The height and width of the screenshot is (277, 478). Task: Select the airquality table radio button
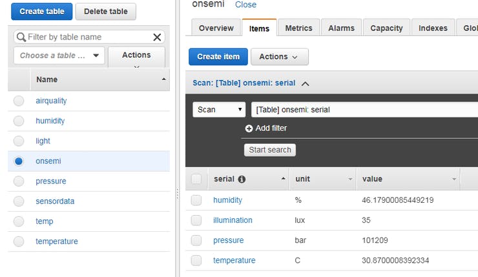point(19,101)
